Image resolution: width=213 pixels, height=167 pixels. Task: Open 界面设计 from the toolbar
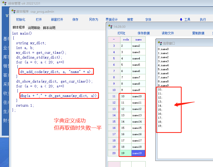click(112, 19)
